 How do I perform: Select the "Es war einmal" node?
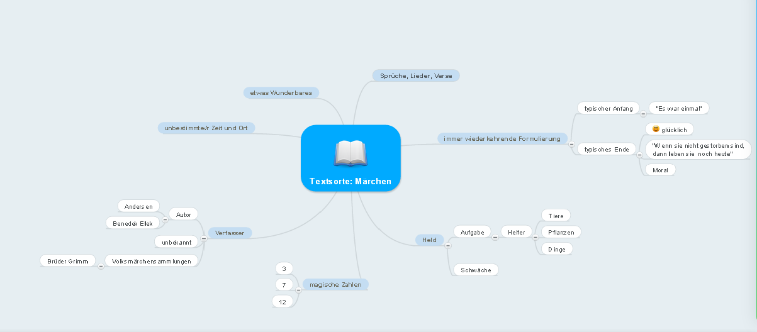pos(679,108)
